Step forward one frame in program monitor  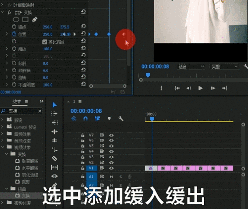click(x=213, y=88)
